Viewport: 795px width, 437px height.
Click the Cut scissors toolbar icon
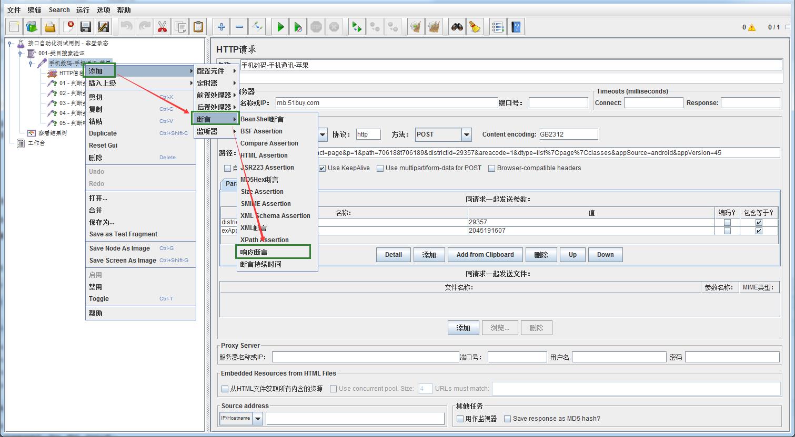(162, 27)
